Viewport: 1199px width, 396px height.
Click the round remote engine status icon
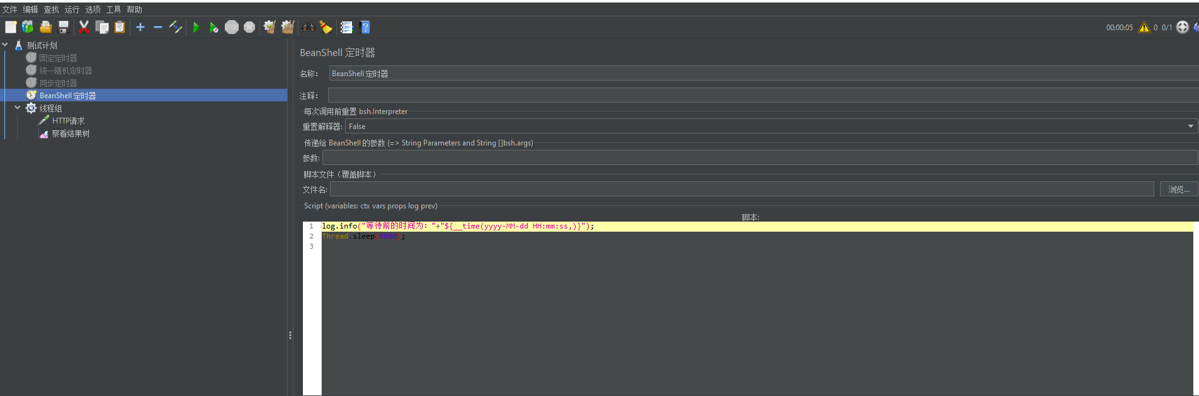pos(1183,27)
